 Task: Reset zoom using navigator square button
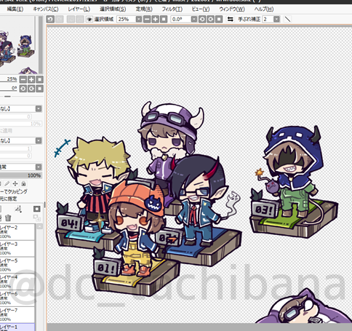[39, 79]
